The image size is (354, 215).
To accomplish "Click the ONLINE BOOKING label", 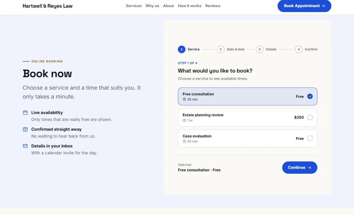I will tap(47, 61).
